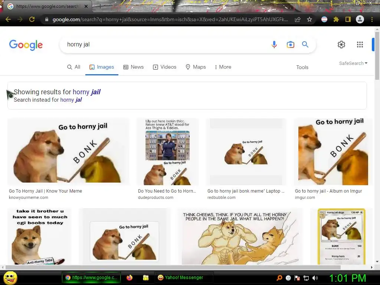Click the scroll right arrow button

tap(372, 267)
